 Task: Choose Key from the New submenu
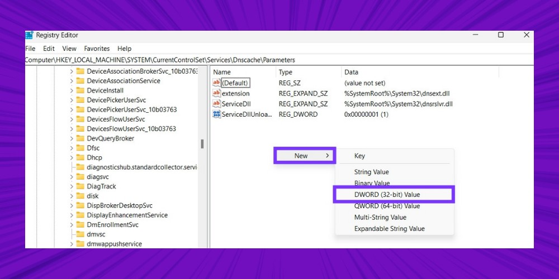pyautogui.click(x=395, y=156)
